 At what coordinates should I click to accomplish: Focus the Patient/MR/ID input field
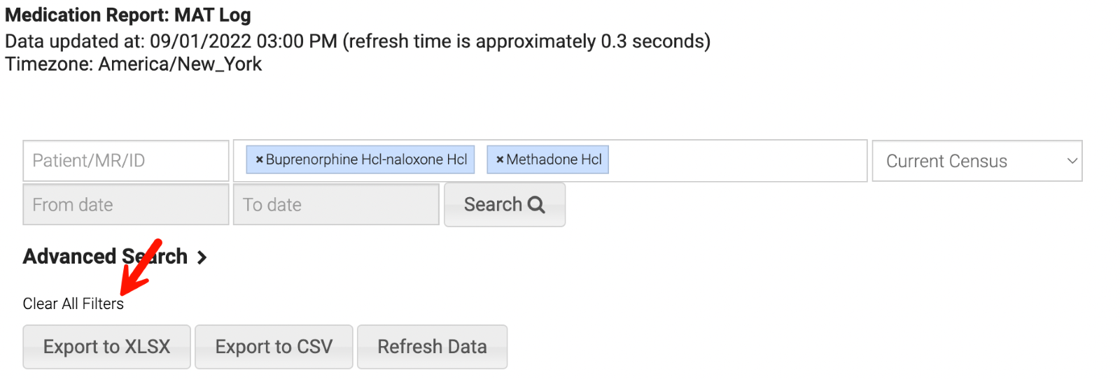(126, 161)
